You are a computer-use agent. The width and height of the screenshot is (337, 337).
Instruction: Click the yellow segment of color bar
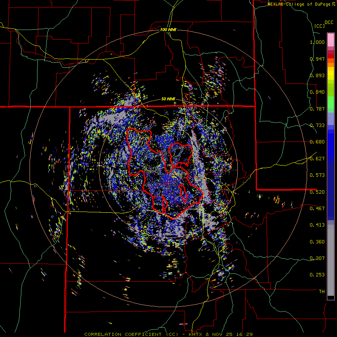331,74
